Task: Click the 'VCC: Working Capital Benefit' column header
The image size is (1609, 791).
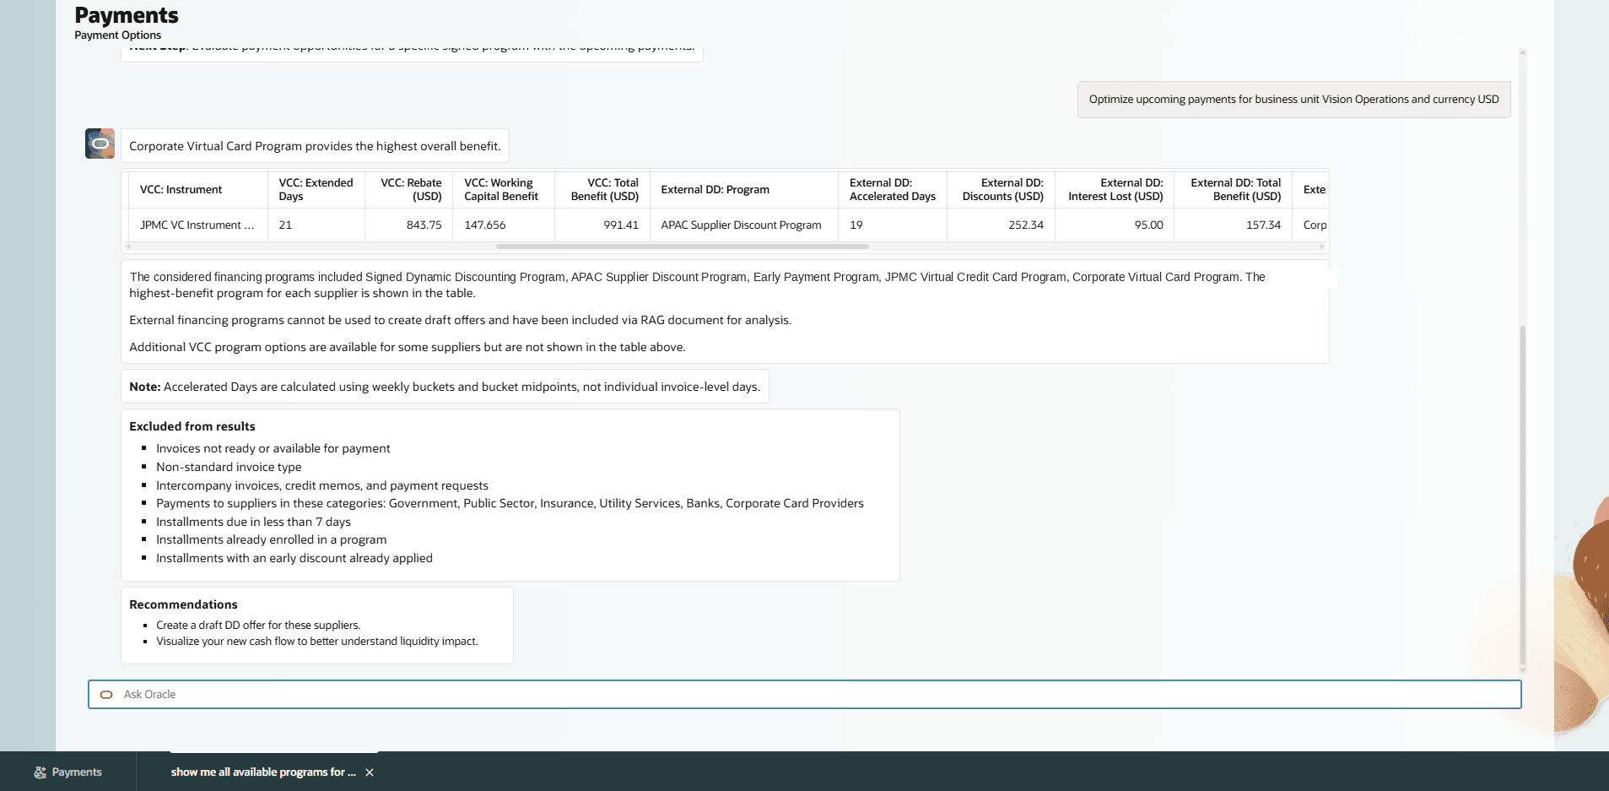Action: [x=504, y=189]
